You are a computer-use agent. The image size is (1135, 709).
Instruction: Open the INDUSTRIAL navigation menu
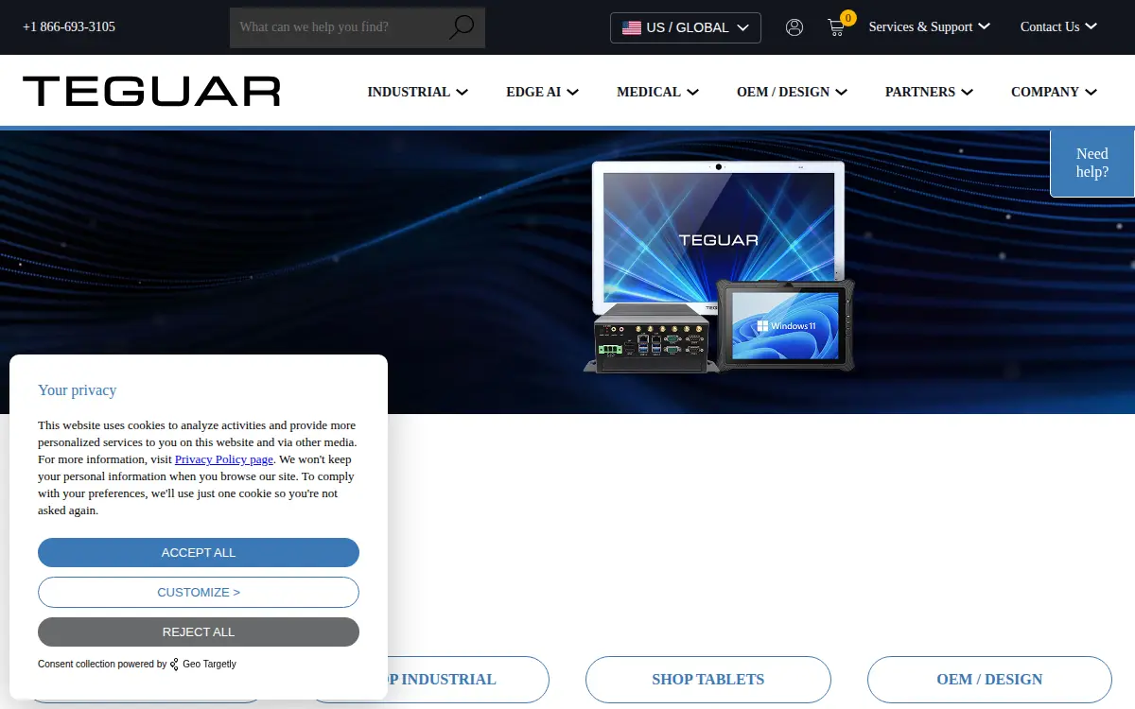(417, 92)
